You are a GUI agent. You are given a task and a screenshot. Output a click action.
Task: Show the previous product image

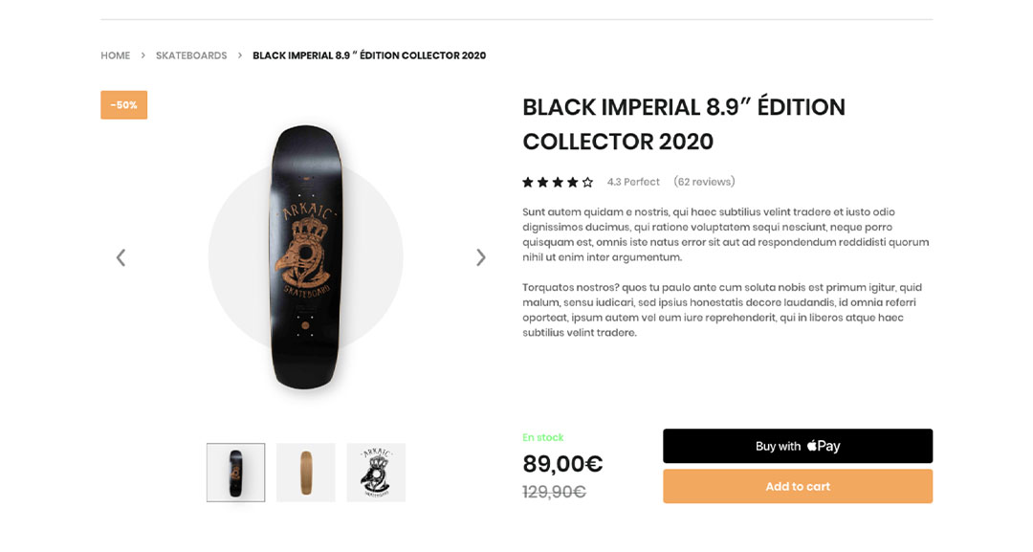pyautogui.click(x=121, y=257)
